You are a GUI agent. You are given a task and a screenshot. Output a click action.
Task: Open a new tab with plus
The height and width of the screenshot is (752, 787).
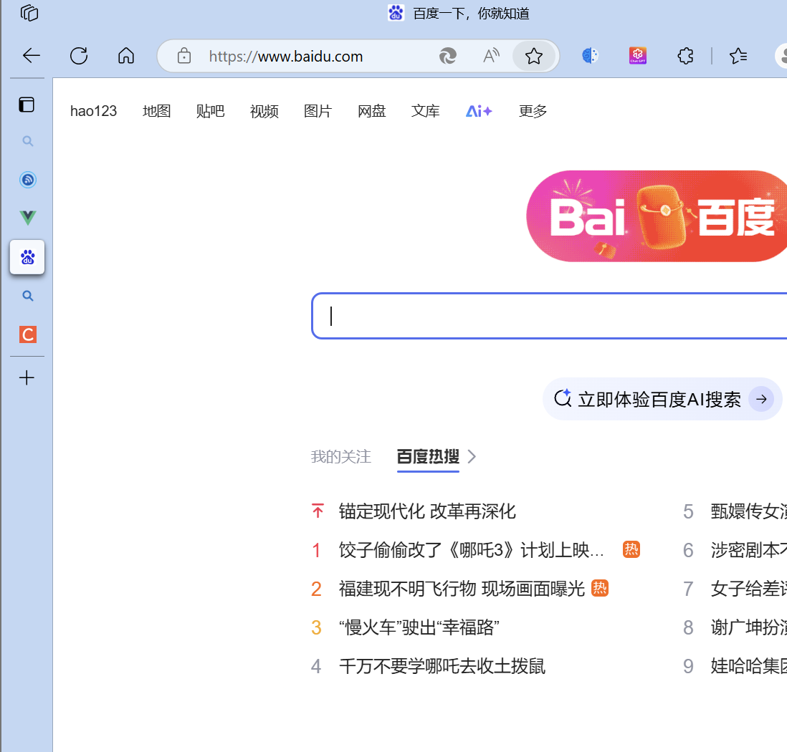27,377
